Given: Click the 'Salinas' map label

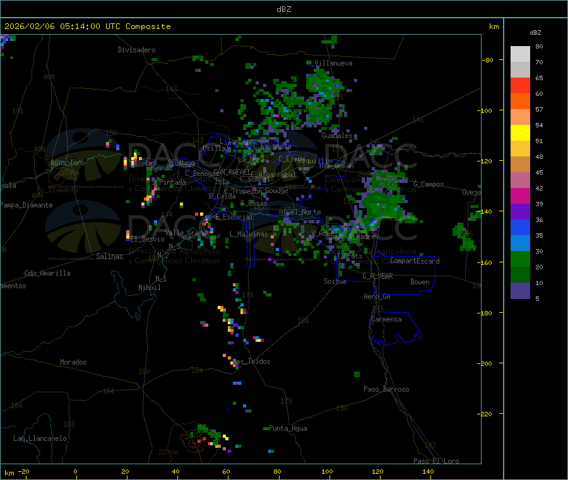Looking at the screenshot, I should pyautogui.click(x=109, y=256).
